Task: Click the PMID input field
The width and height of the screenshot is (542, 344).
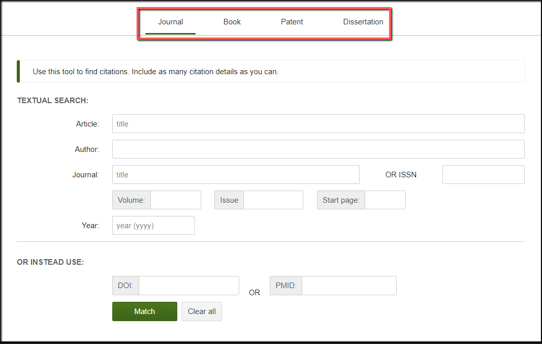Action: coord(349,286)
